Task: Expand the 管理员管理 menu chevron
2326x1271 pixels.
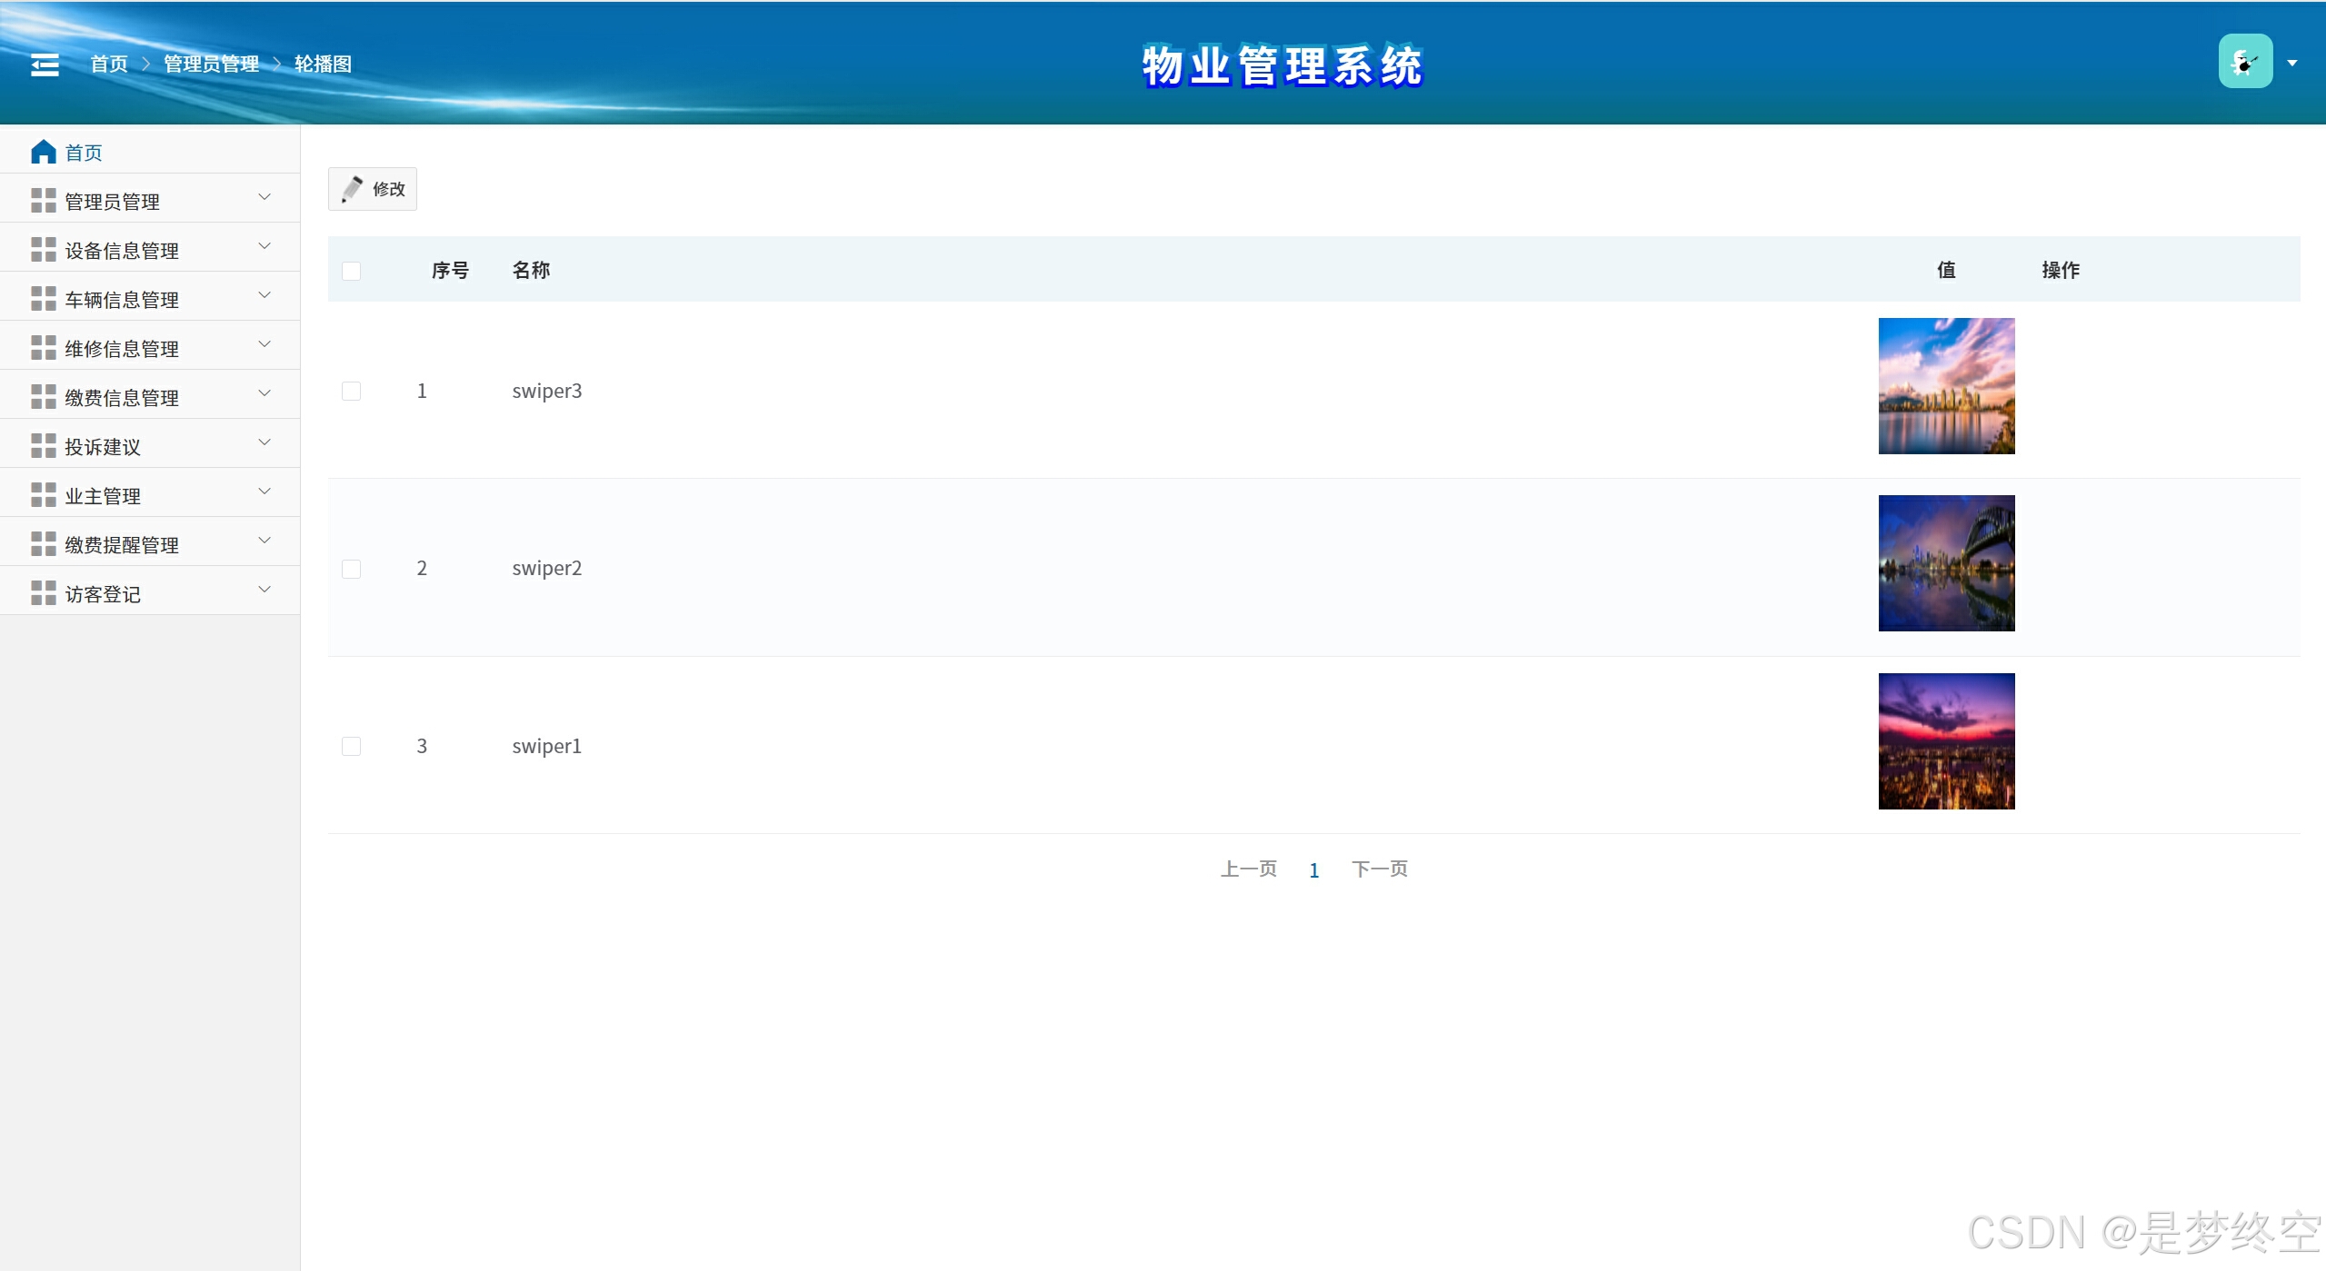Action: pyautogui.click(x=265, y=197)
